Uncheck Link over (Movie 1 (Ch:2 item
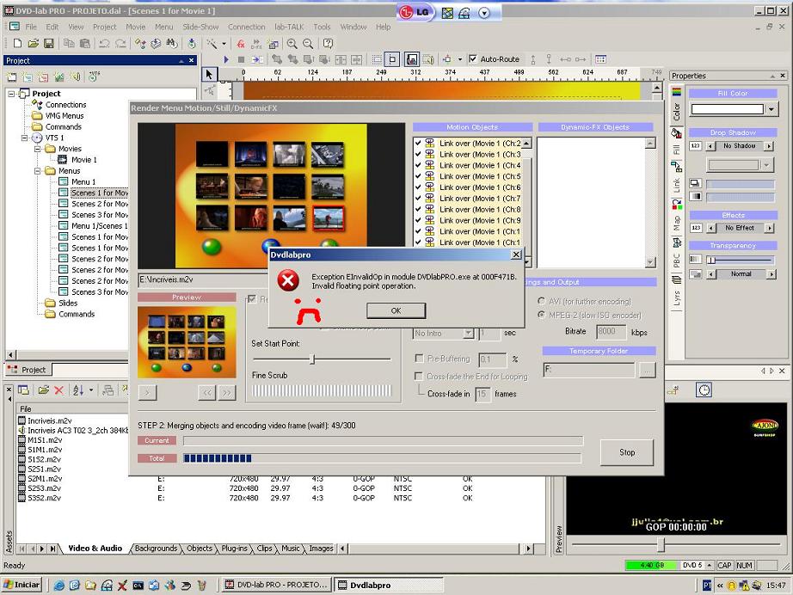 coord(418,143)
